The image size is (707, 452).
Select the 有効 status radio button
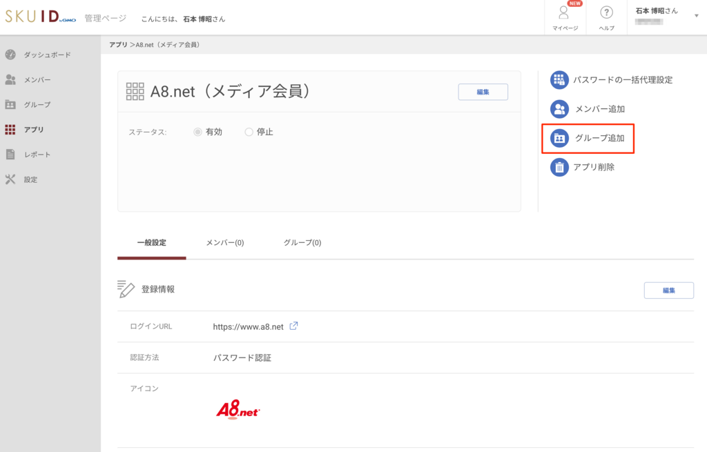[x=197, y=132]
